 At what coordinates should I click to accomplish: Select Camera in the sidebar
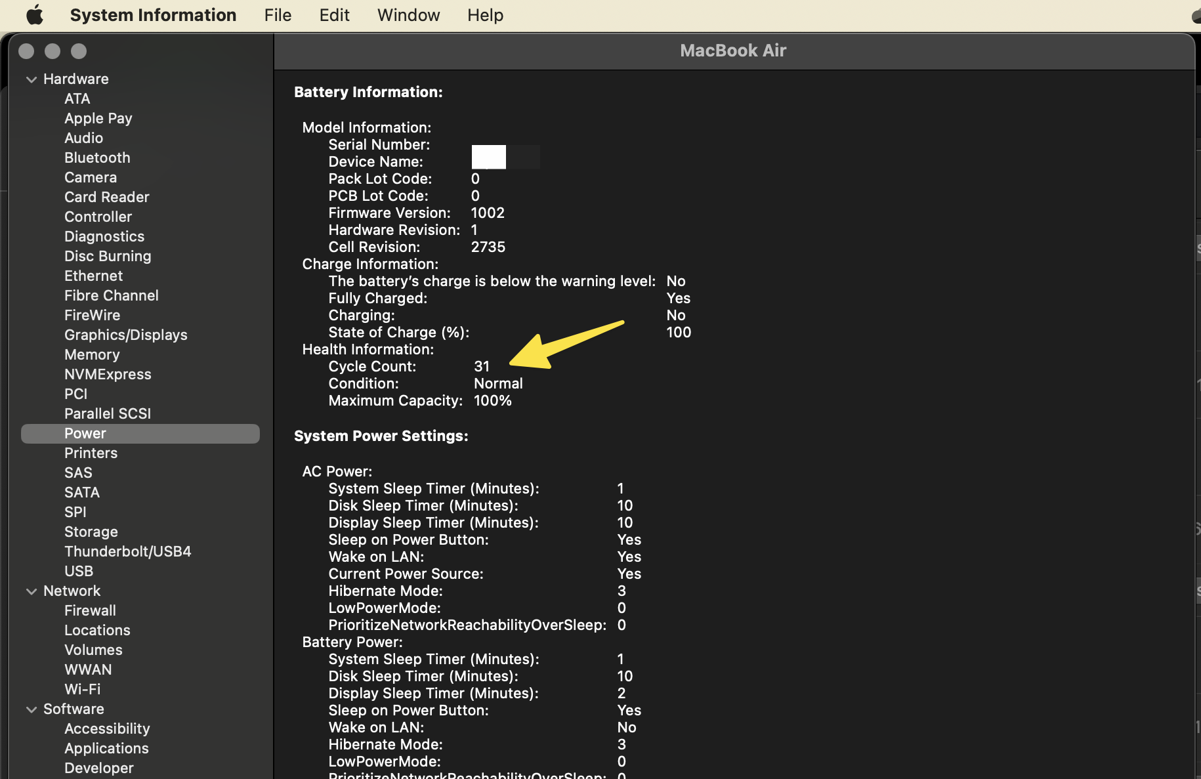click(91, 177)
